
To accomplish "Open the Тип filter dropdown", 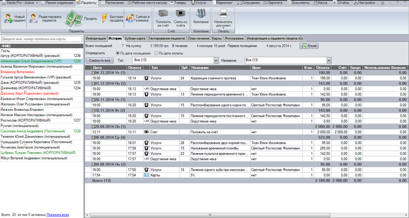I will point(216,60).
